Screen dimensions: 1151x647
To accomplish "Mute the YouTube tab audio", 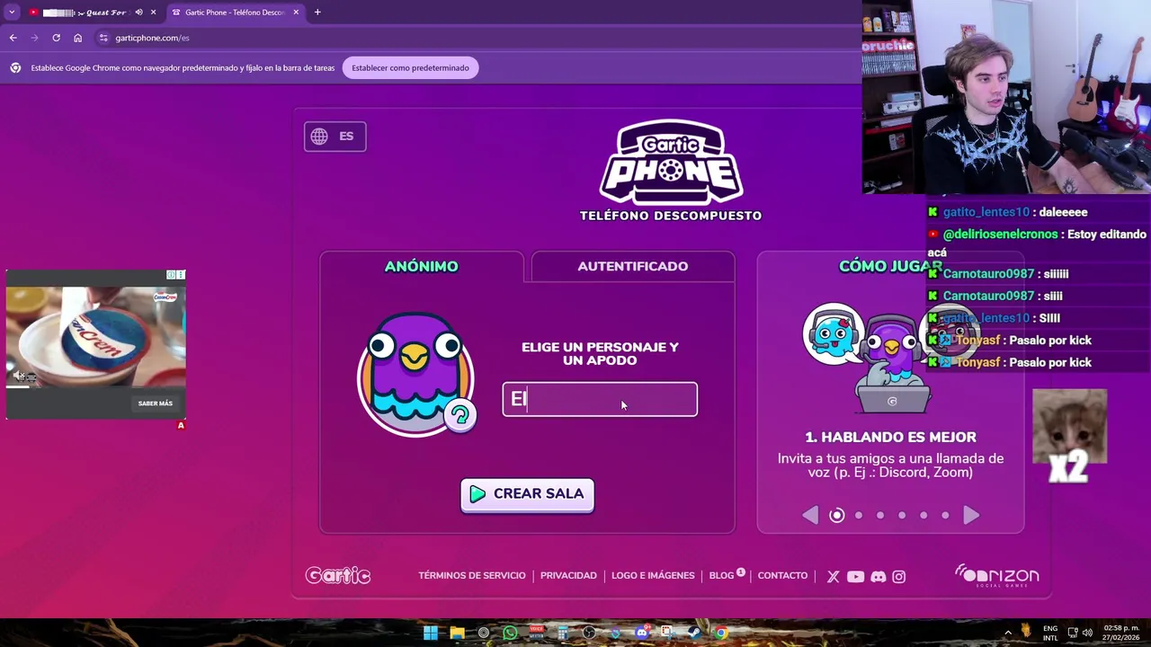I will [x=138, y=13].
